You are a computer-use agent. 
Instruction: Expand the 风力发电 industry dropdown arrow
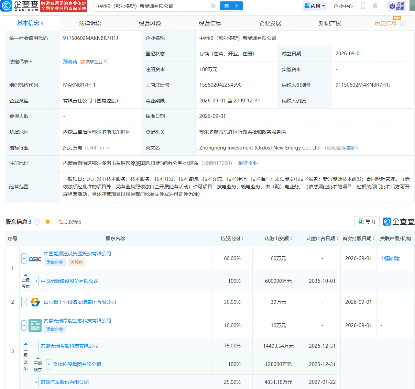[x=109, y=148]
